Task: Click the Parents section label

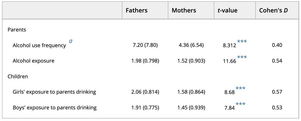Action: click(17, 30)
